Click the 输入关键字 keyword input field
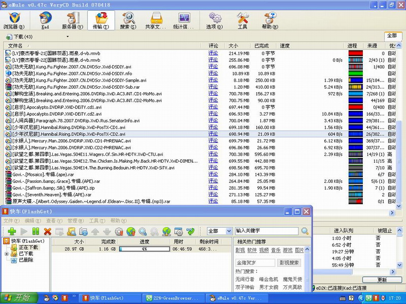This screenshot has height=304, width=406. coord(267,231)
